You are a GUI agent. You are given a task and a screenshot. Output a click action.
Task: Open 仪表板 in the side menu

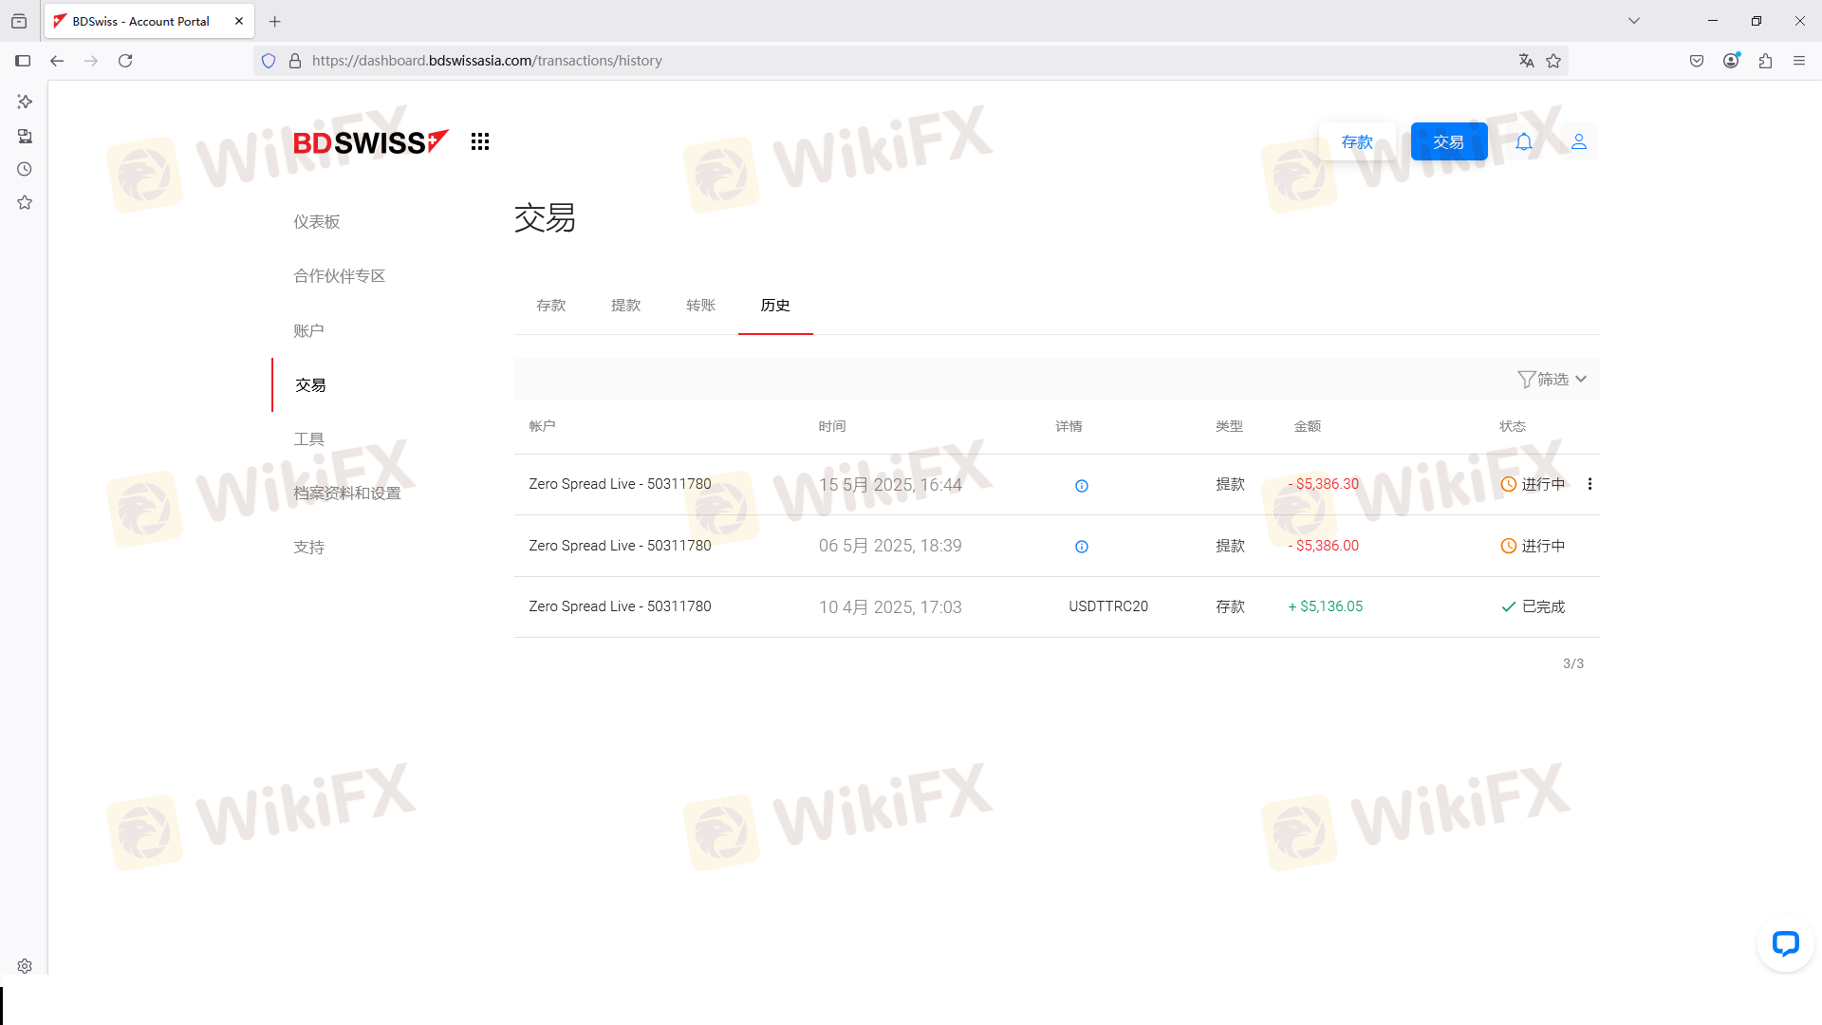317,222
